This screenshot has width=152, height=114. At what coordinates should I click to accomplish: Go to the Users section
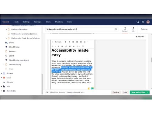coord(48,22)
